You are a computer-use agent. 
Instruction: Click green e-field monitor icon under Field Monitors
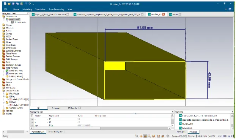7,71
